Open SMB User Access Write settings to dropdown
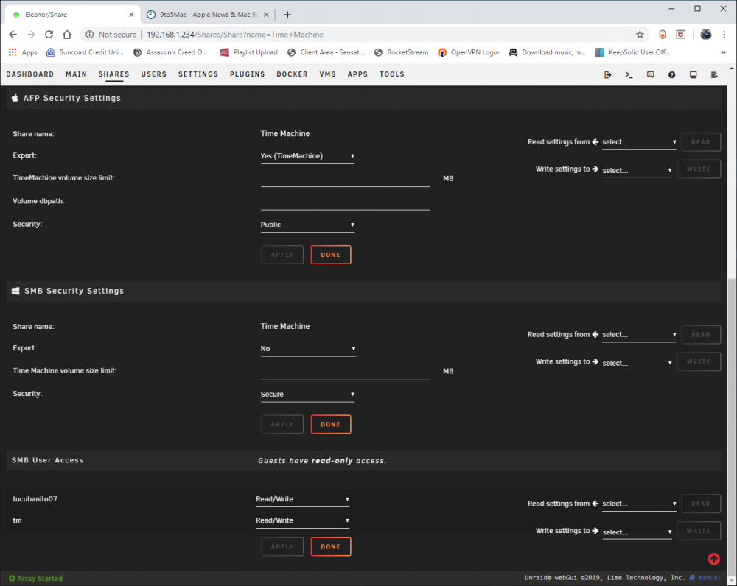737x586 pixels. click(x=637, y=532)
